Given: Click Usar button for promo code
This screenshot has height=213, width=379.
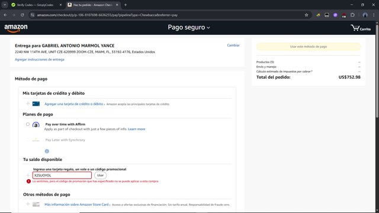Looking at the screenshot, I should [x=100, y=175].
